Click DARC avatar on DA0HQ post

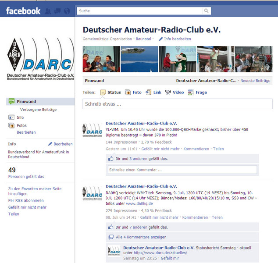coord(93,193)
